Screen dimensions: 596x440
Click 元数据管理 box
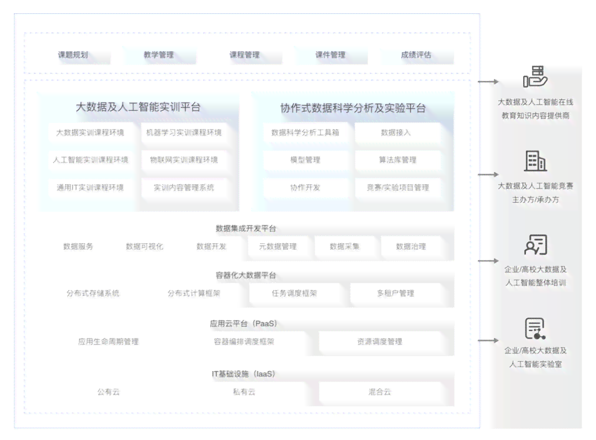tap(278, 246)
